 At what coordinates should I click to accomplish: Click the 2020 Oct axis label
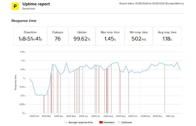coord(133,116)
